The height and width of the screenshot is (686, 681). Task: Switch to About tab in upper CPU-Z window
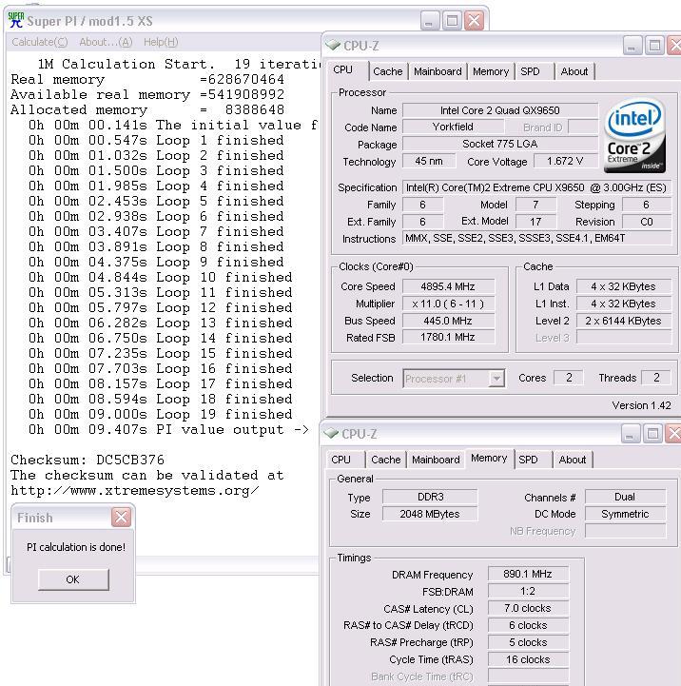[x=574, y=71]
